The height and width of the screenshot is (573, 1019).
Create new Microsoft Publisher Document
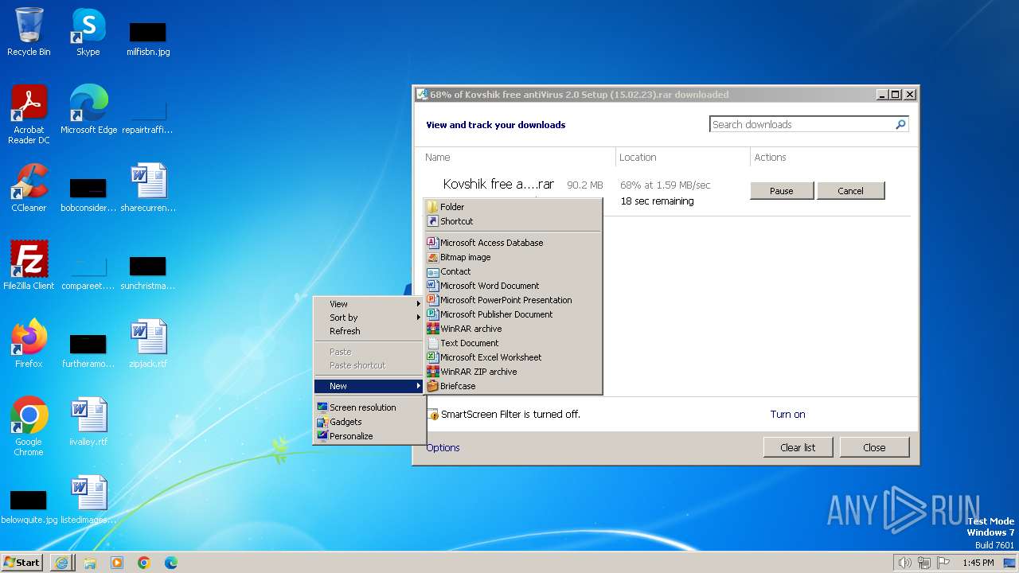click(513, 314)
